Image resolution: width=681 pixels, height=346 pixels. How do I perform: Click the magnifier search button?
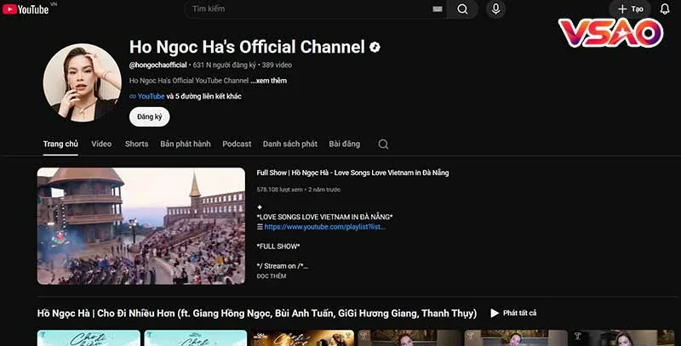click(x=462, y=9)
